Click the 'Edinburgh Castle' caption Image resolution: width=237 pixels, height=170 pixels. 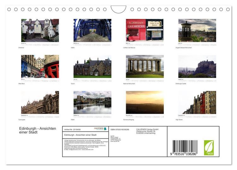tap(181, 83)
